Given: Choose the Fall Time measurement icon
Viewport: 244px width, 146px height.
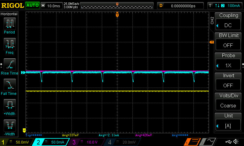Looking at the screenshot, I should pos(9,85).
